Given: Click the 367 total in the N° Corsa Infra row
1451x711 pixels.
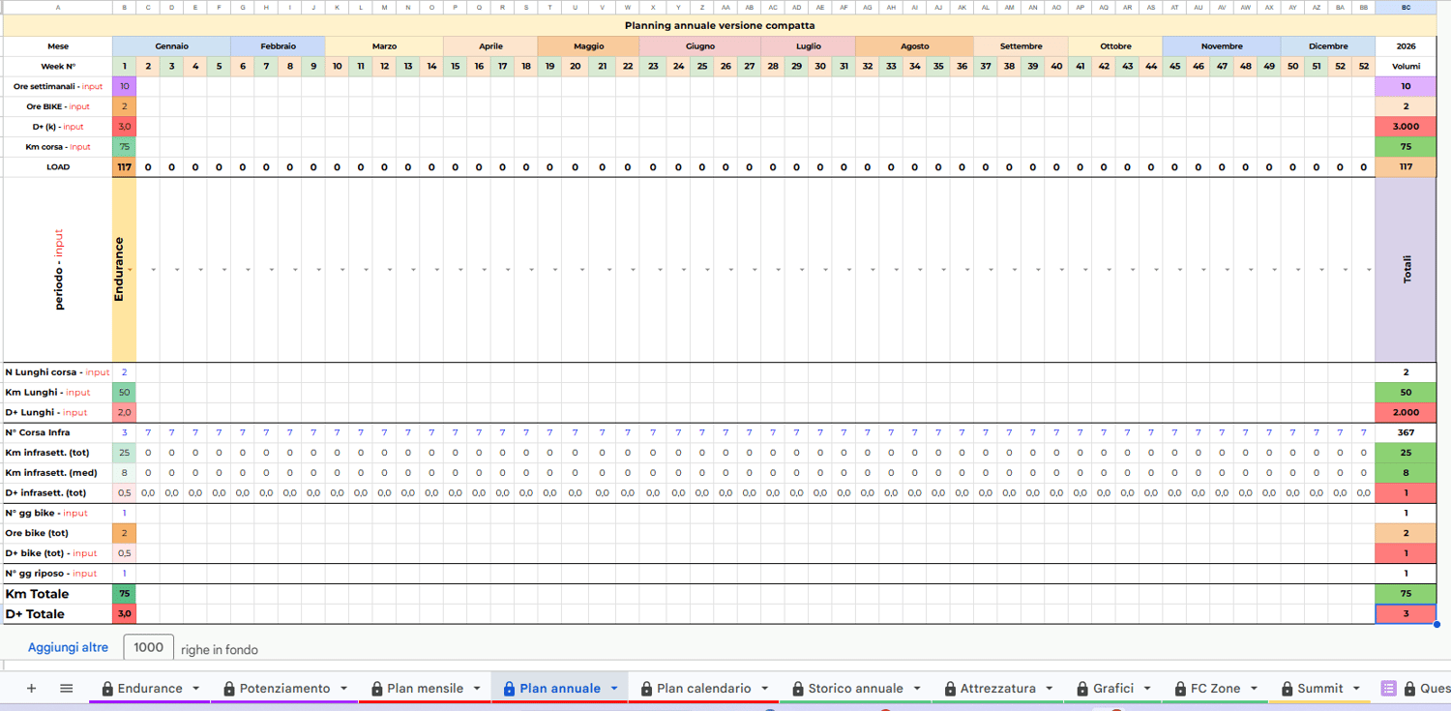Looking at the screenshot, I should click(1406, 432).
